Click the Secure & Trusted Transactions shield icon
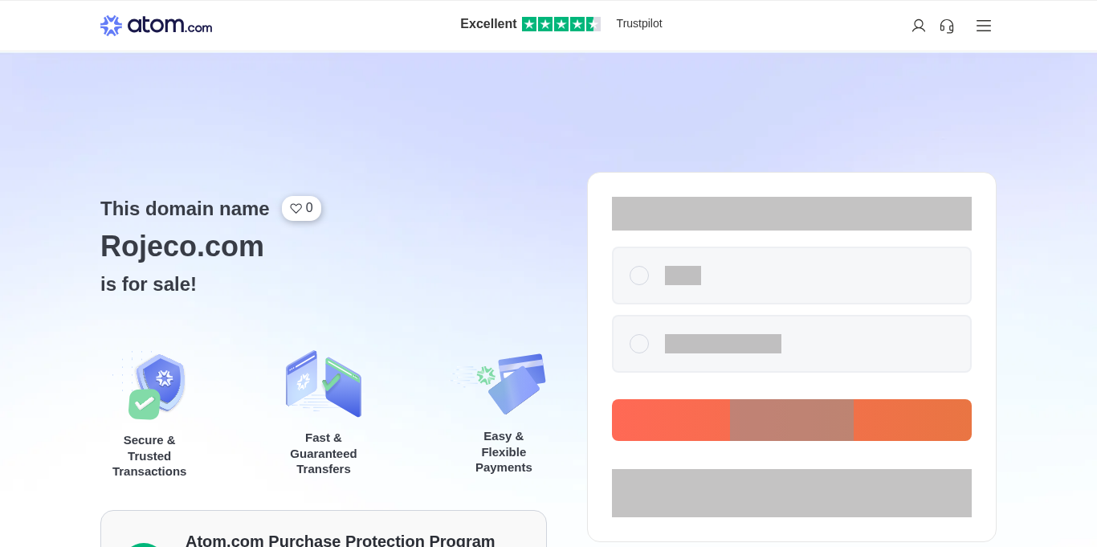1097x547 pixels. pyautogui.click(x=157, y=386)
